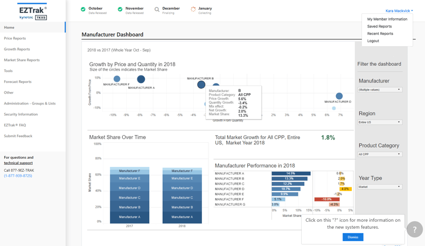
Task: Collapse the Kara Mackvick user menu
Action: [x=399, y=11]
